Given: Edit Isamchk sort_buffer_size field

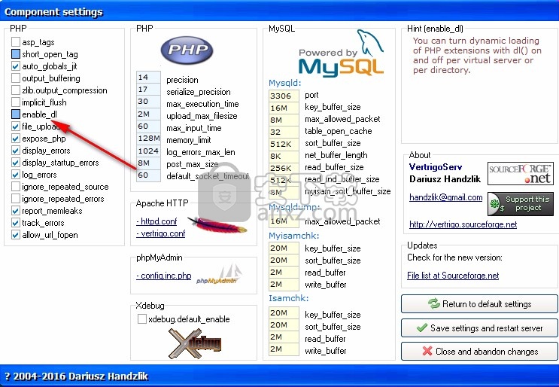Looking at the screenshot, I should [284, 325].
